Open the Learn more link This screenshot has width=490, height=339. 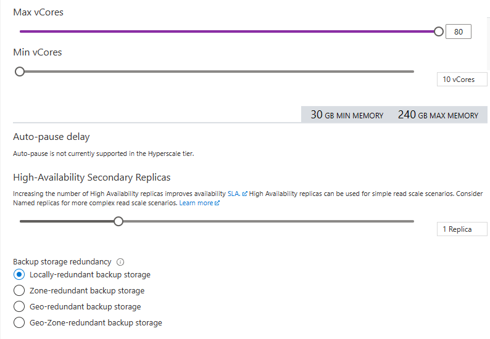(x=196, y=203)
